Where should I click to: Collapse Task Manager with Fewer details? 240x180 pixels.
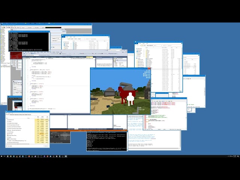click(9, 146)
